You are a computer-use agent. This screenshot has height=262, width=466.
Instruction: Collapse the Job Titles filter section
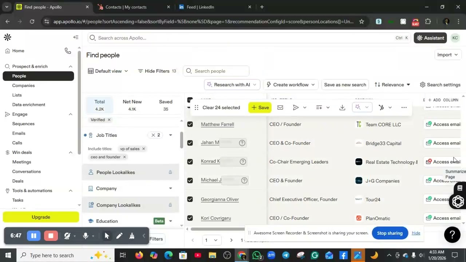pos(170,135)
